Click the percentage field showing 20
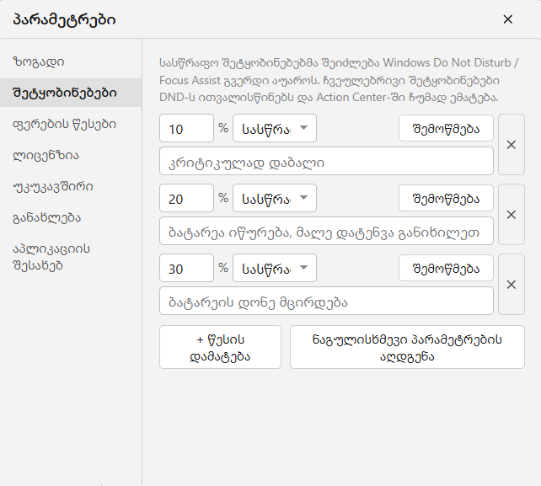Screen dimensions: 541x486 click(187, 198)
